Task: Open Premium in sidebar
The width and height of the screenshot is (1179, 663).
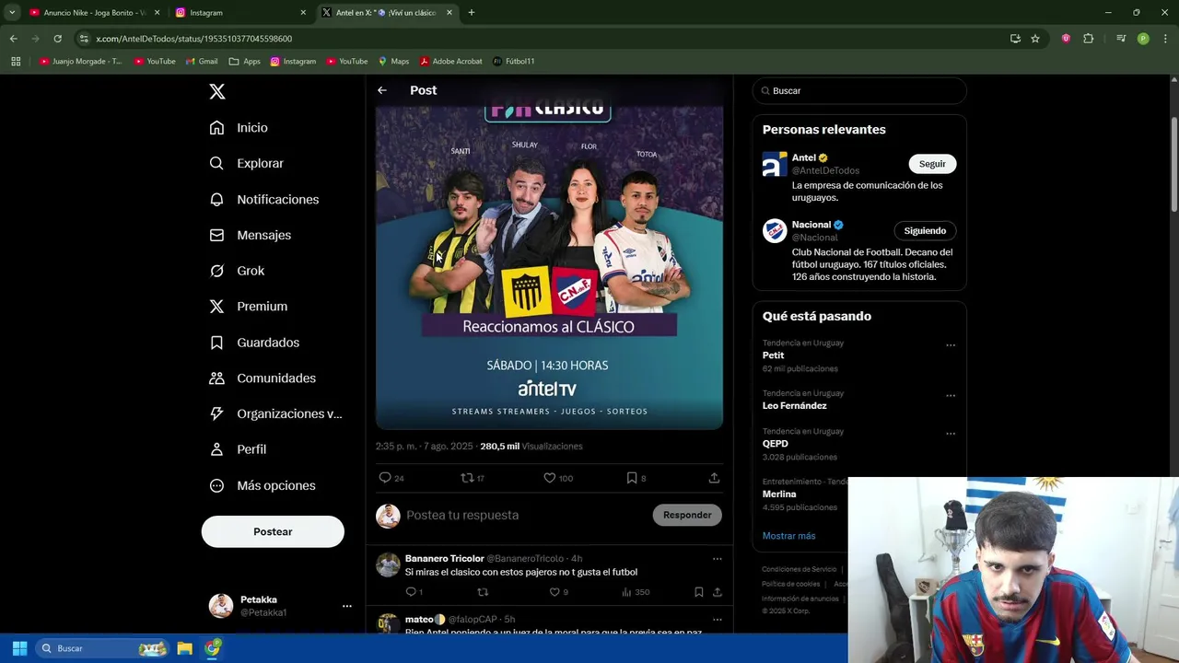Action: [248, 307]
